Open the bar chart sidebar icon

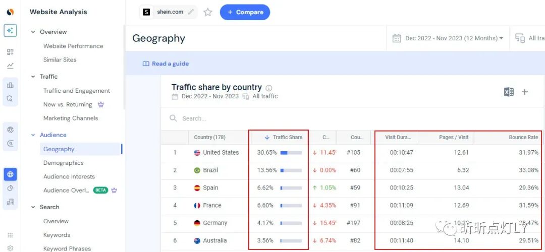[x=10, y=85]
